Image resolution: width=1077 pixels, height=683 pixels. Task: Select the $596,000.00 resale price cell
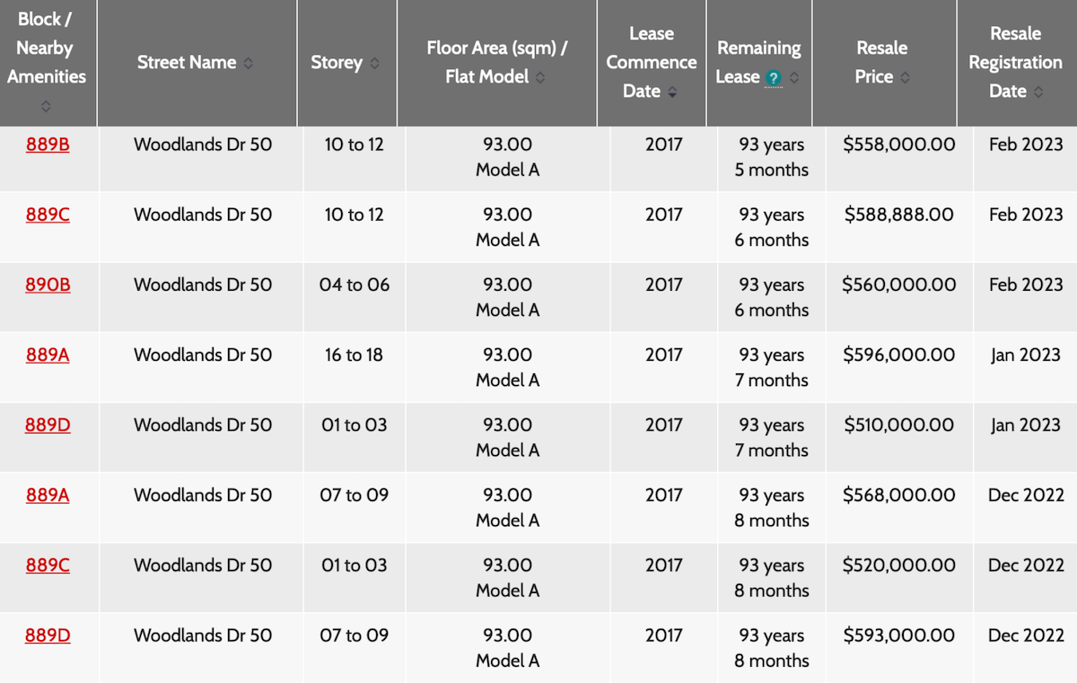(x=898, y=355)
